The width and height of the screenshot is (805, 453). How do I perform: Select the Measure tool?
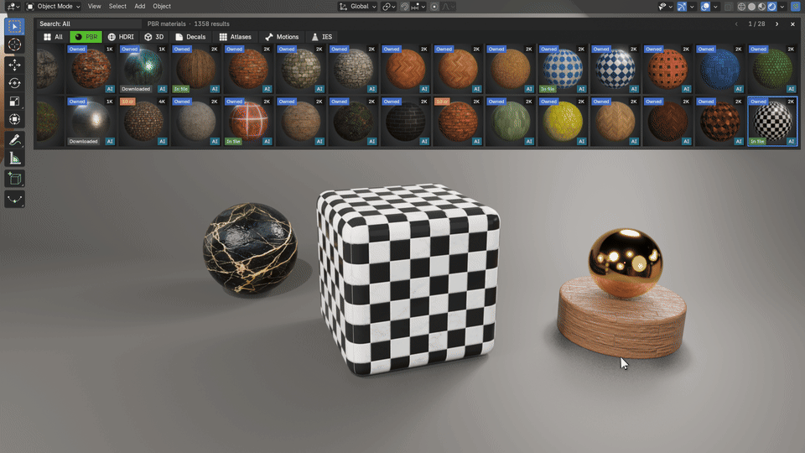tap(14, 159)
